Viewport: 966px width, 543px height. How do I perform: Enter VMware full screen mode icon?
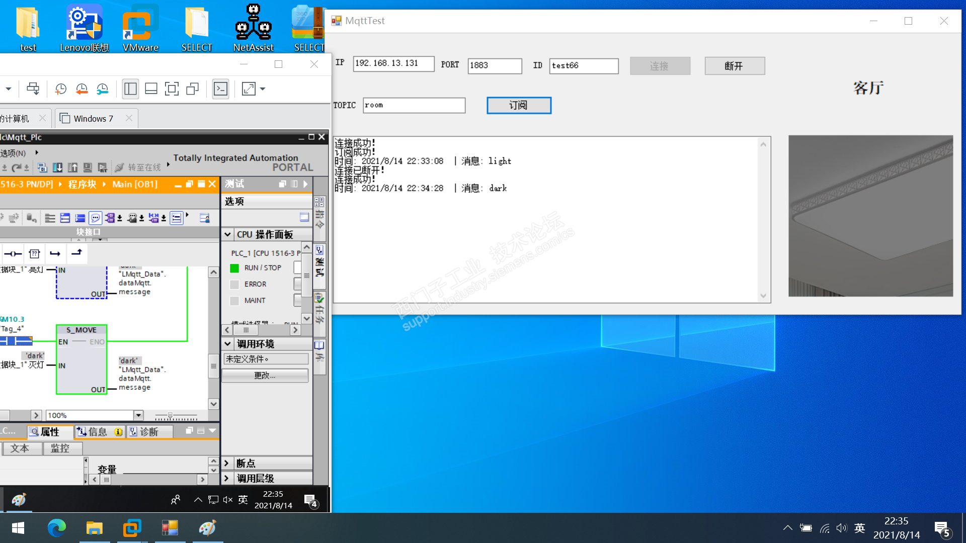pos(172,89)
